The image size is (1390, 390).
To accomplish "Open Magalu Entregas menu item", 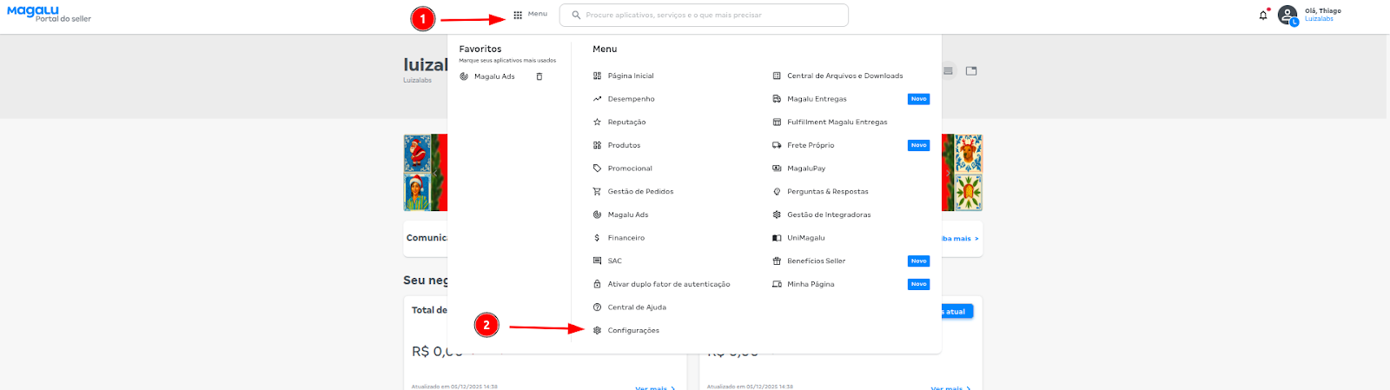I will [x=817, y=99].
